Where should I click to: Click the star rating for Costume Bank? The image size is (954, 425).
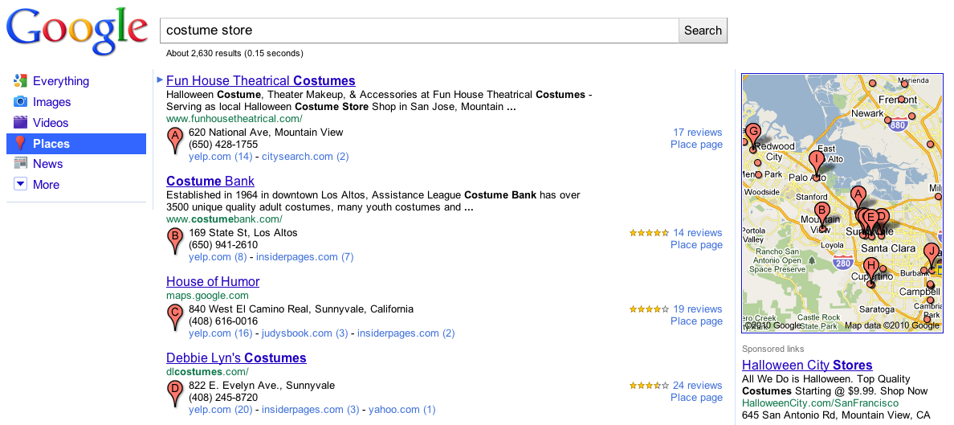click(649, 233)
